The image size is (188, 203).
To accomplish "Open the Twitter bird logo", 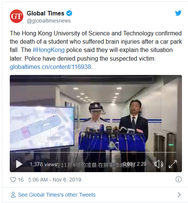I will click(x=178, y=13).
